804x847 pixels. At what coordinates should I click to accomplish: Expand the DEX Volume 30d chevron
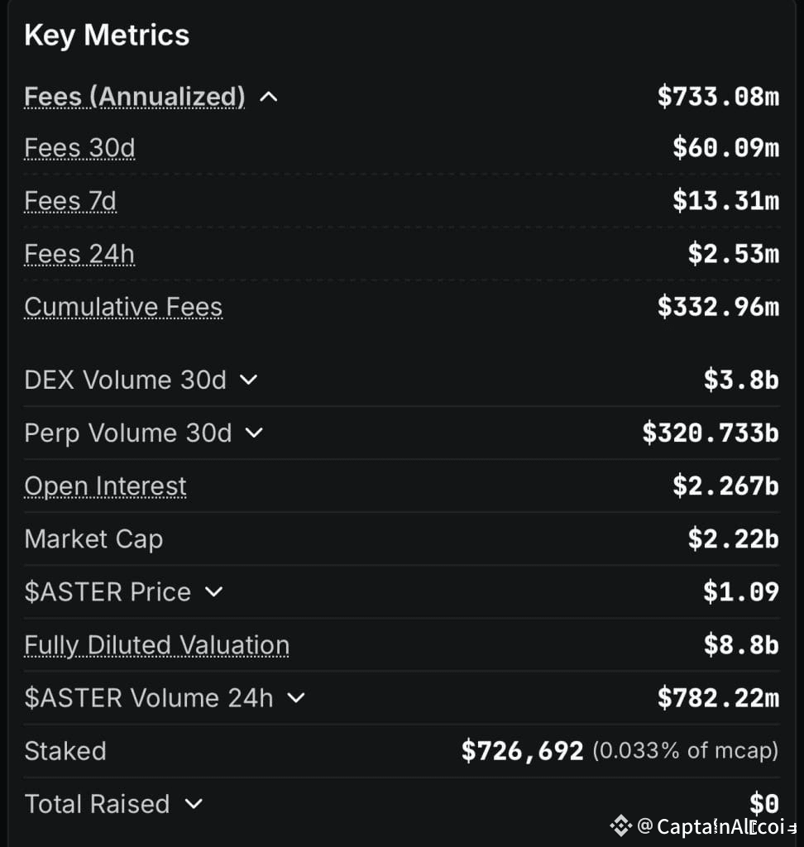(x=248, y=380)
